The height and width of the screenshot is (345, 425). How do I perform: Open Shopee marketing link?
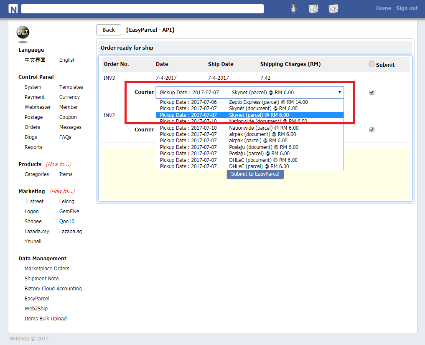point(33,222)
